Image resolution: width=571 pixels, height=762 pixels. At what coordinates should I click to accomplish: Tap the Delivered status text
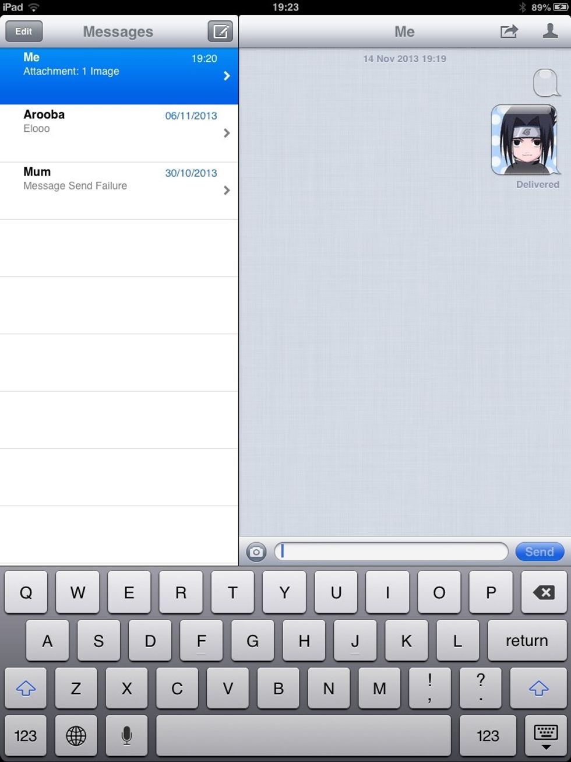[x=537, y=184]
